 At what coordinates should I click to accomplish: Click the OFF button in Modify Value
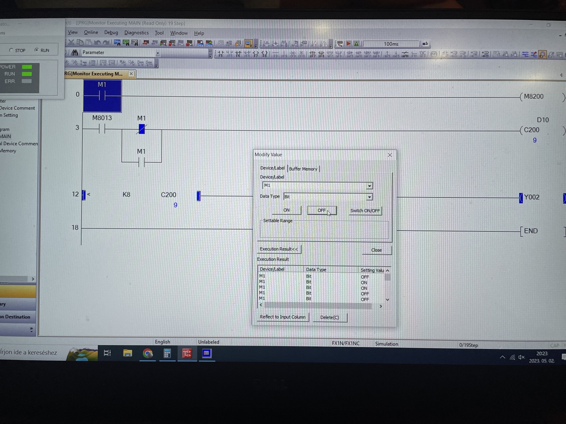pyautogui.click(x=322, y=210)
